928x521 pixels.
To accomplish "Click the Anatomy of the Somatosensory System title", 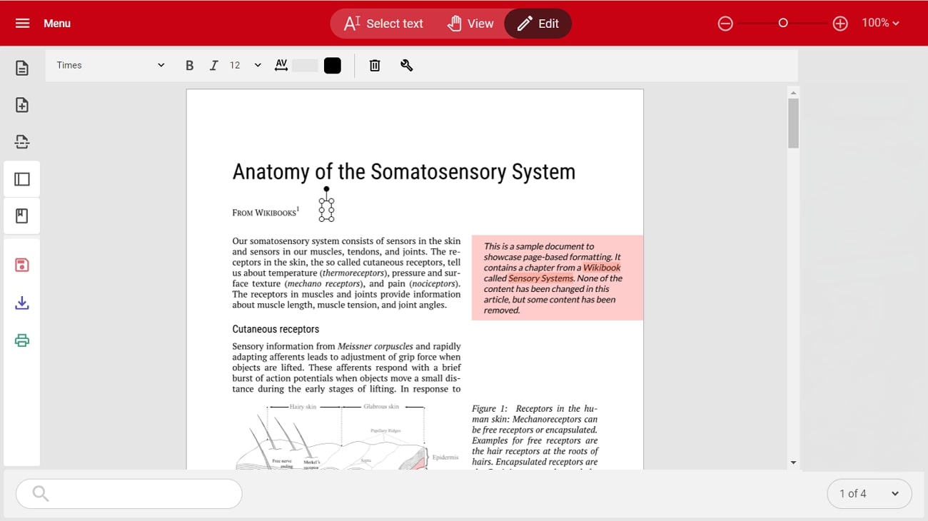I will click(404, 172).
